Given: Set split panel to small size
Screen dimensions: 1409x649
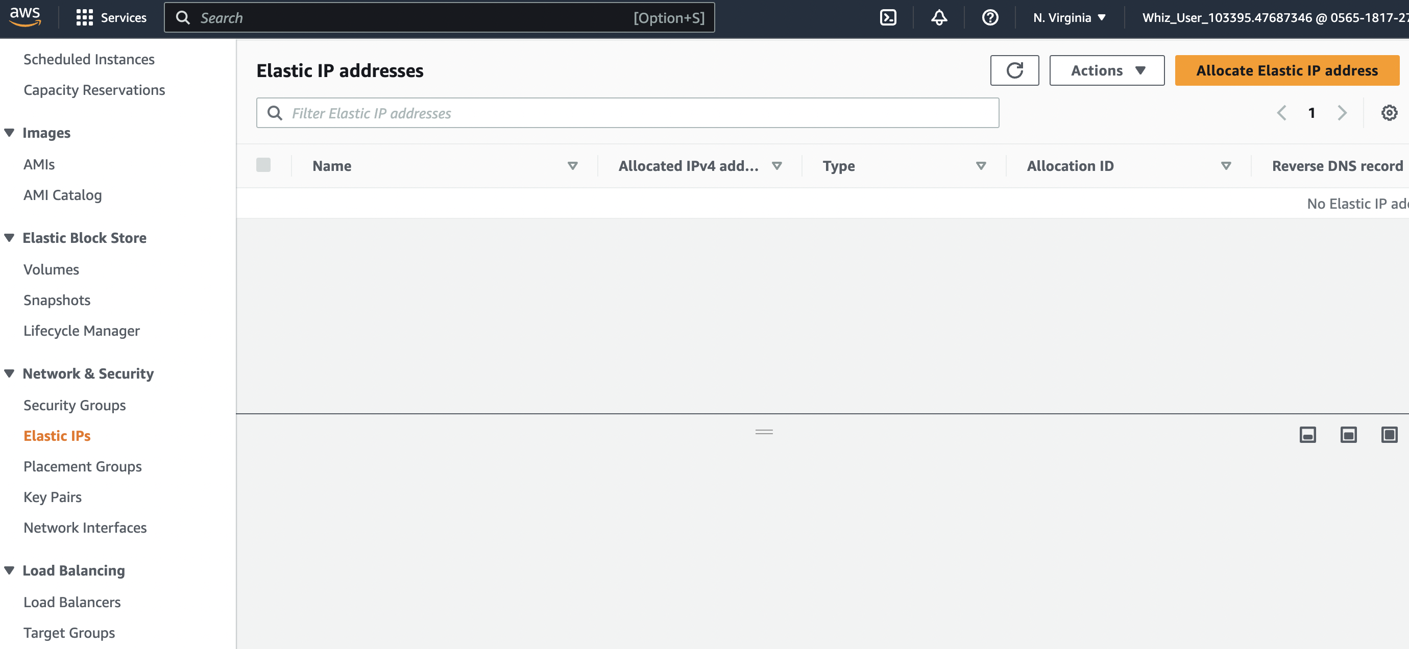Looking at the screenshot, I should [x=1307, y=435].
